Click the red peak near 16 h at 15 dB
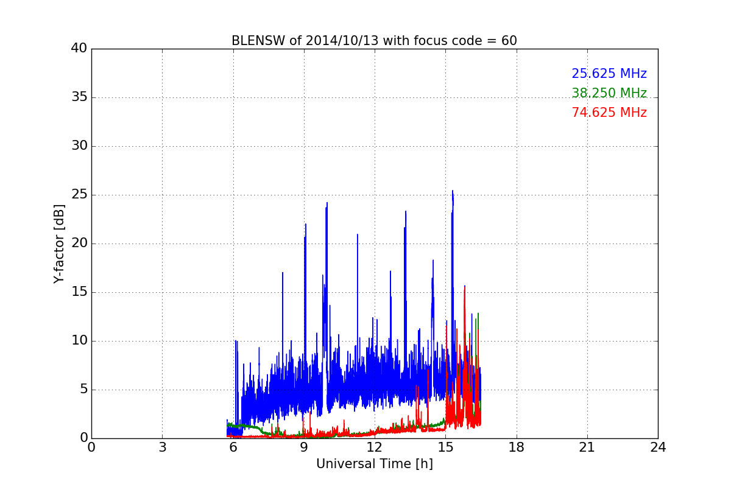The width and height of the screenshot is (731, 487). (465, 287)
